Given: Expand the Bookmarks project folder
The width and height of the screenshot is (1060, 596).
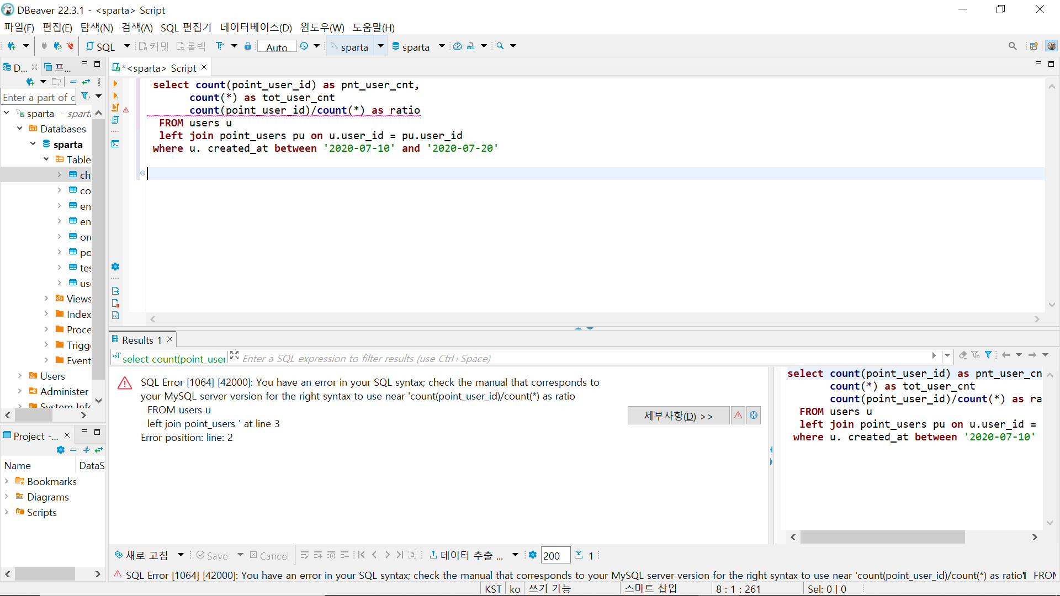Looking at the screenshot, I should [7, 481].
